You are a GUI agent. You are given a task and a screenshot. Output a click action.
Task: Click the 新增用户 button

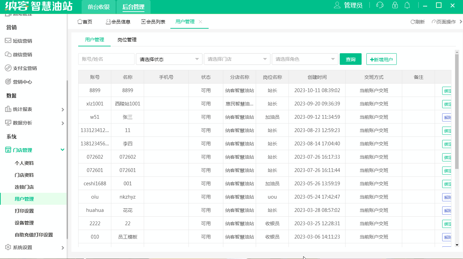[381, 59]
